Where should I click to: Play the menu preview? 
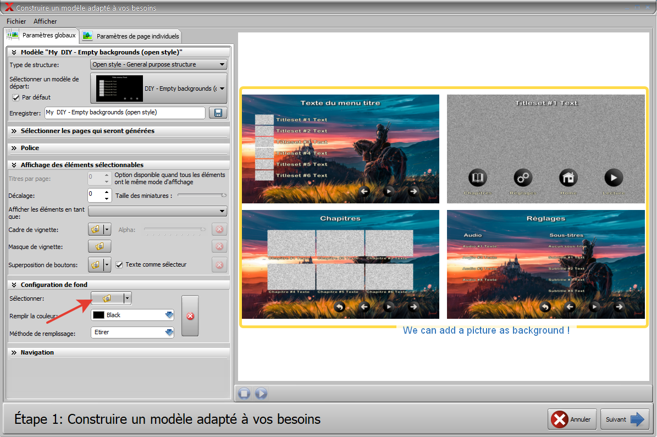pos(261,394)
